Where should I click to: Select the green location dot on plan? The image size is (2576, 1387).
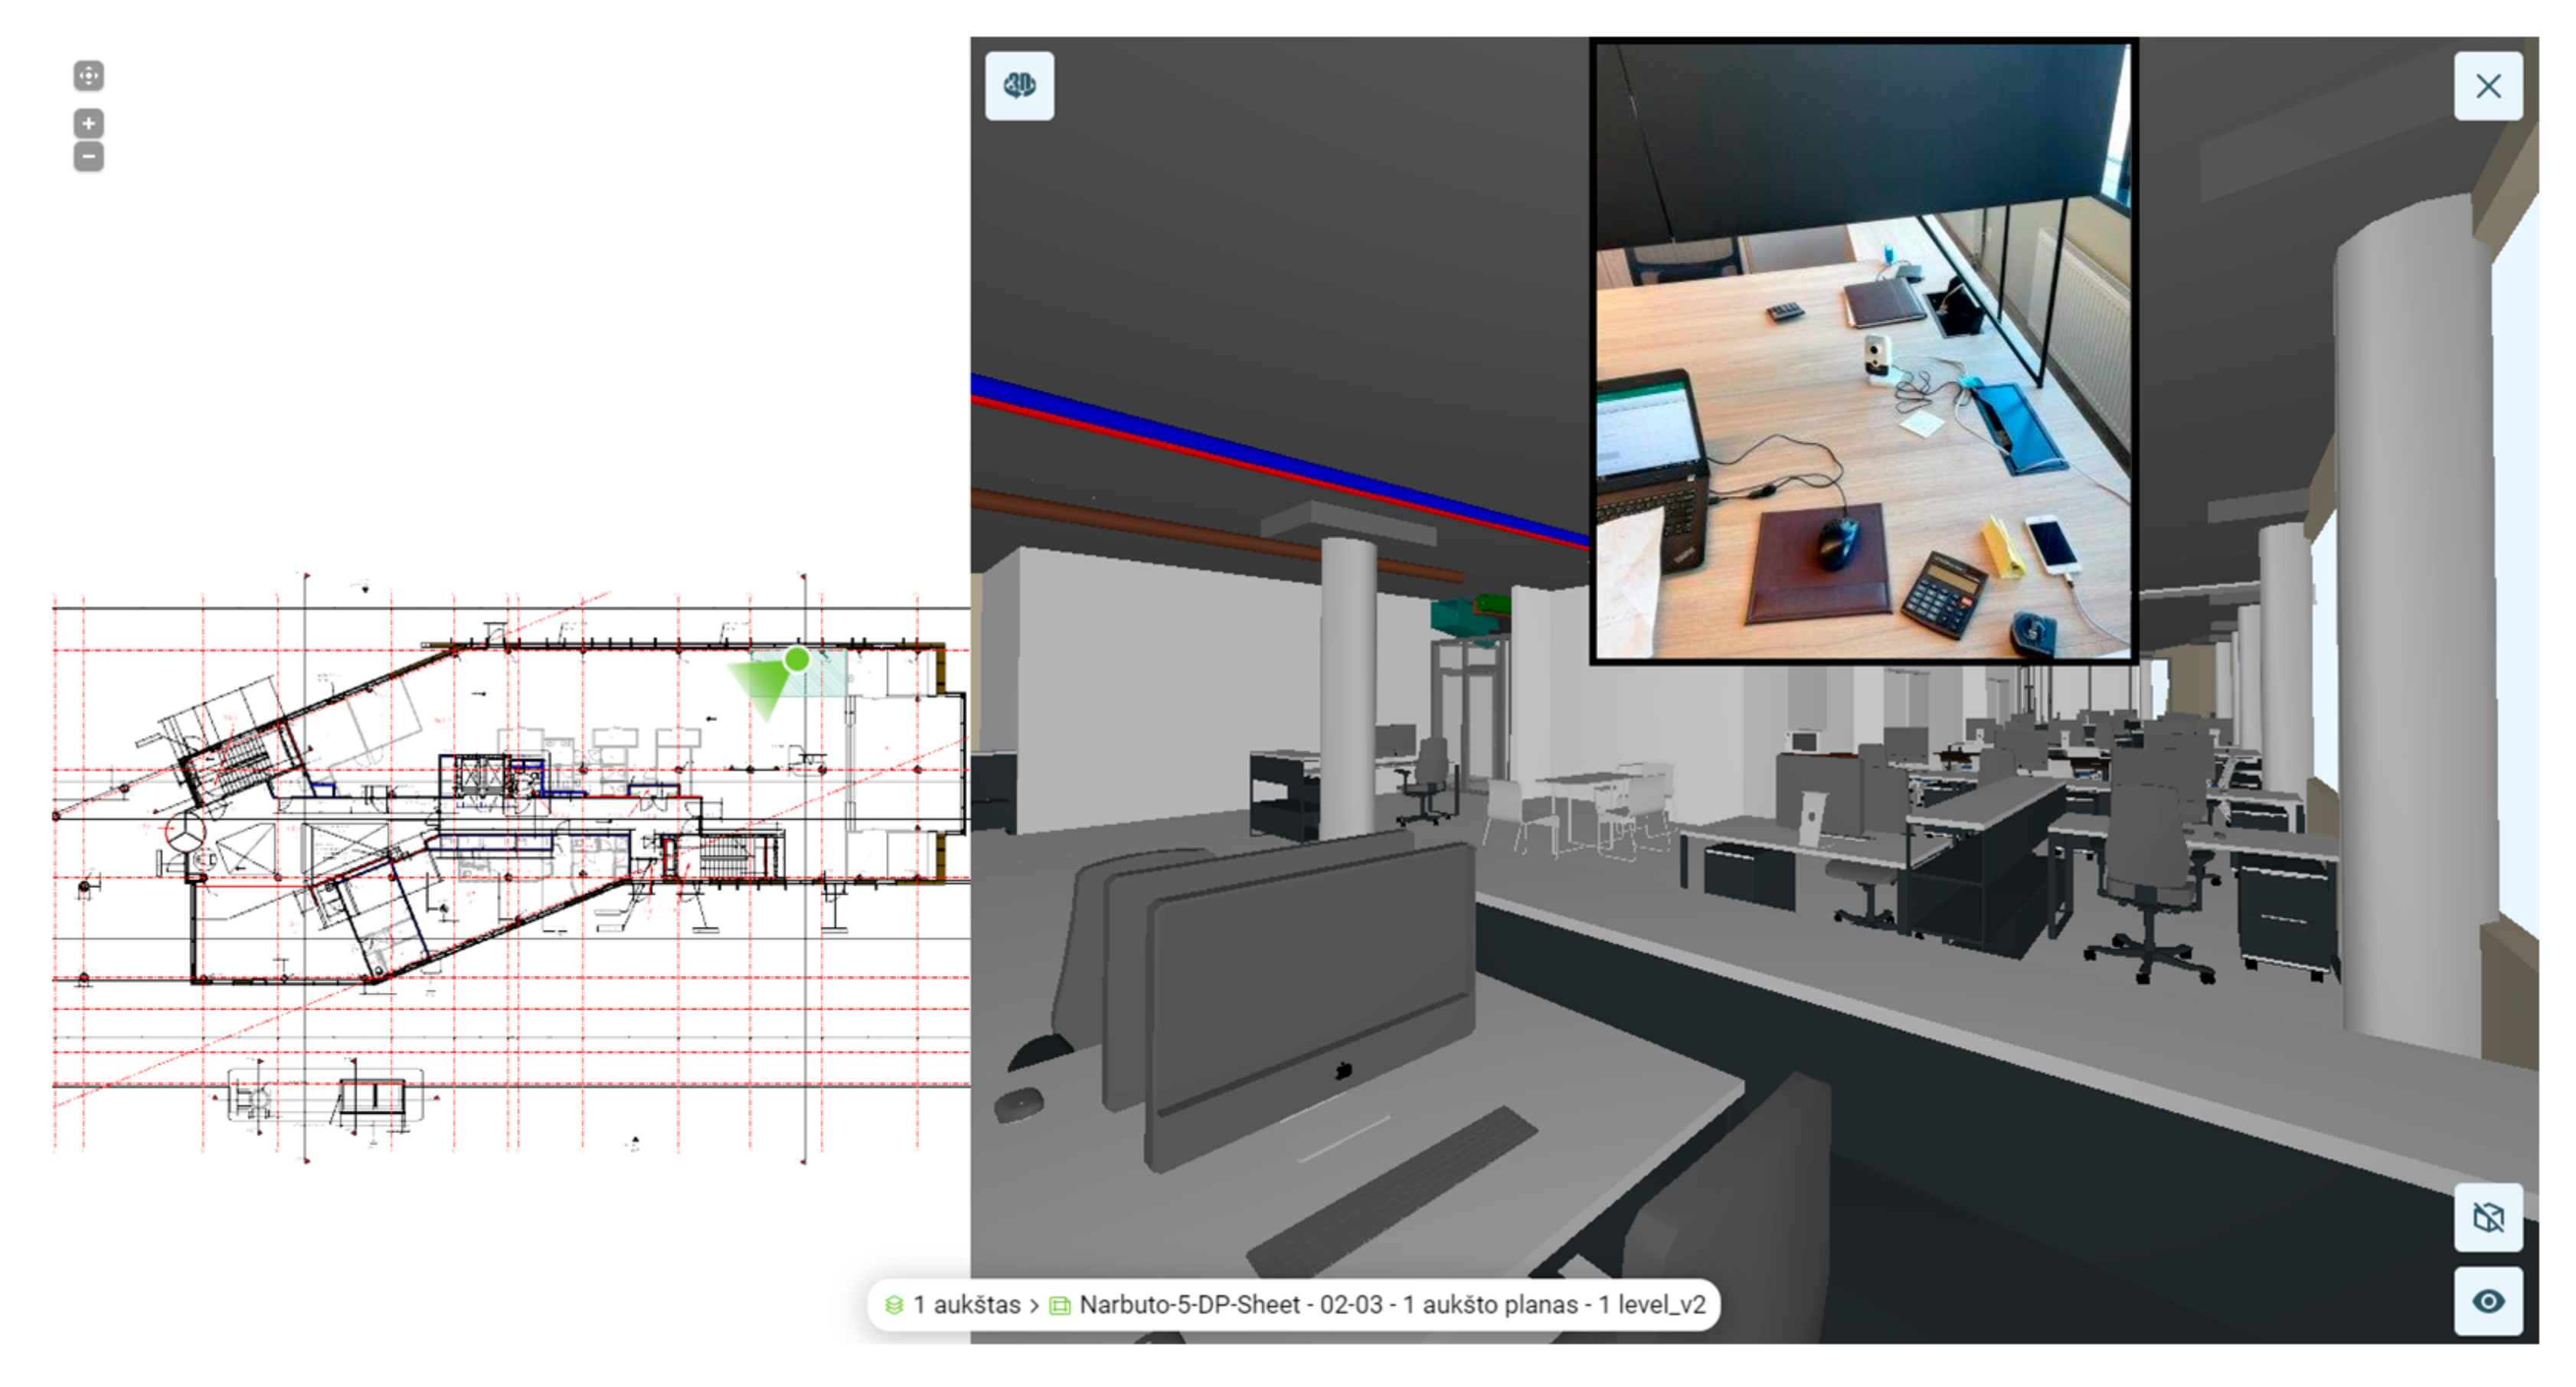[797, 660]
